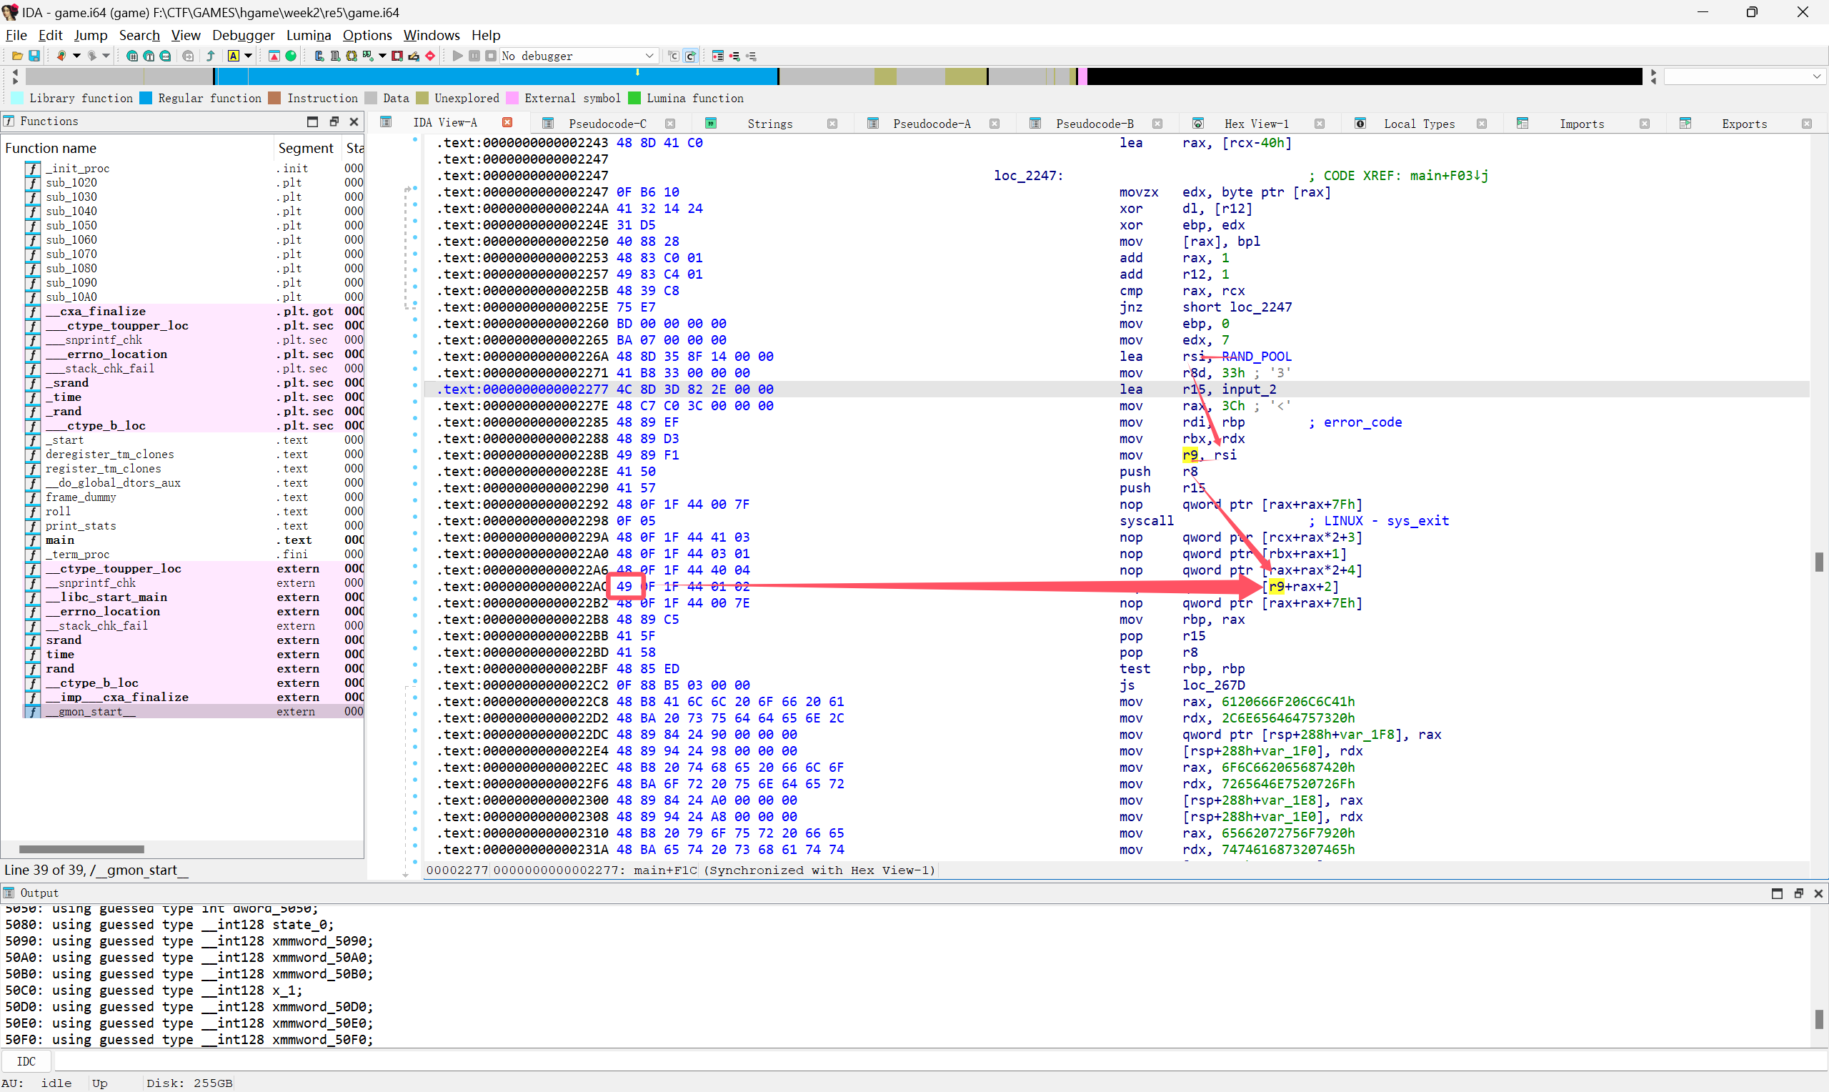
Task: Toggle the highlighted C-with-arrow sync icon
Action: 691,56
